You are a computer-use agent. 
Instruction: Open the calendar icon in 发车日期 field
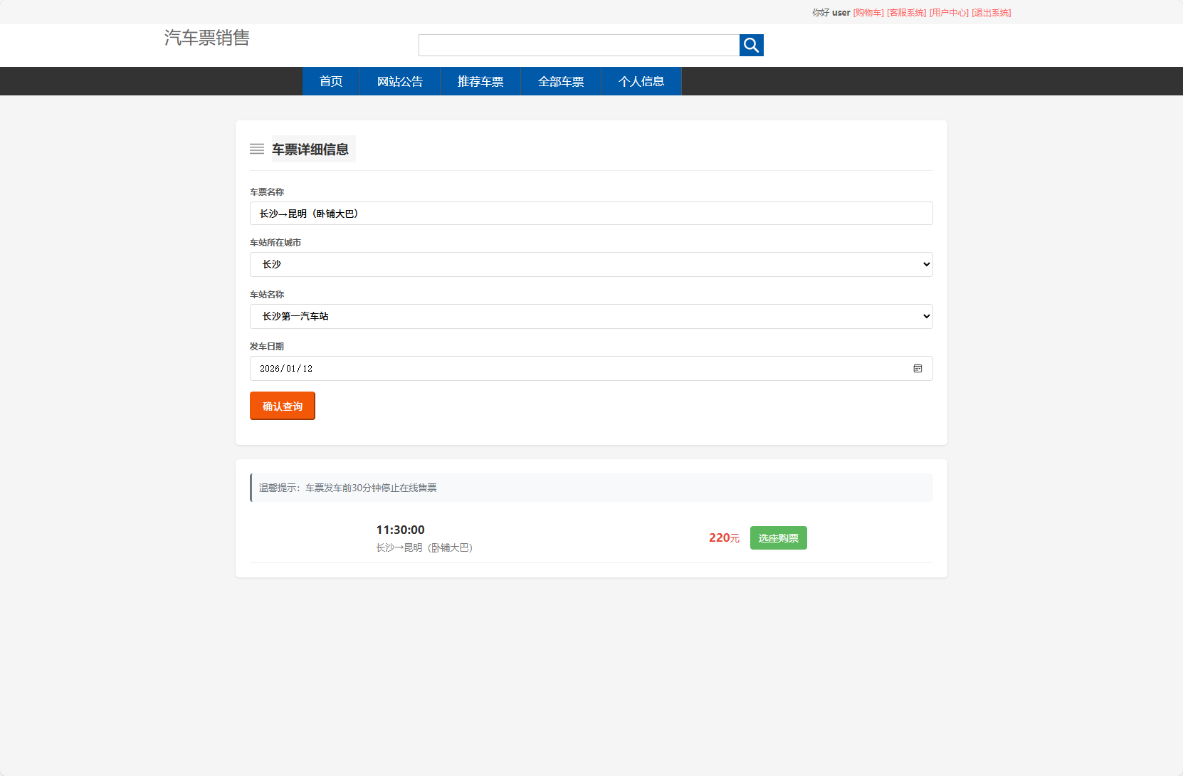918,368
